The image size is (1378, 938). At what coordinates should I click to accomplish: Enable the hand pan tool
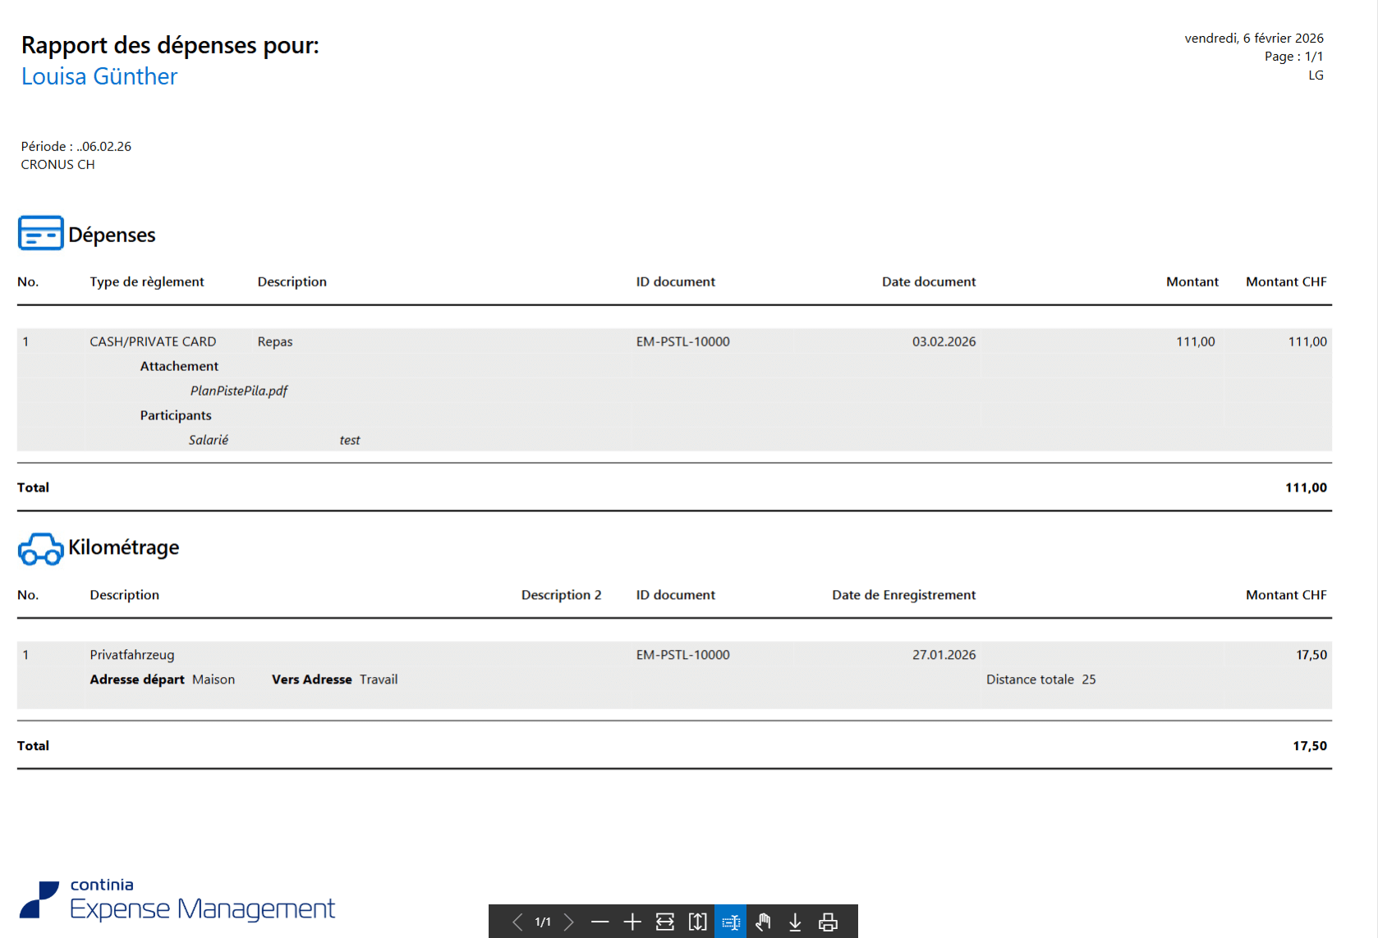click(x=763, y=922)
